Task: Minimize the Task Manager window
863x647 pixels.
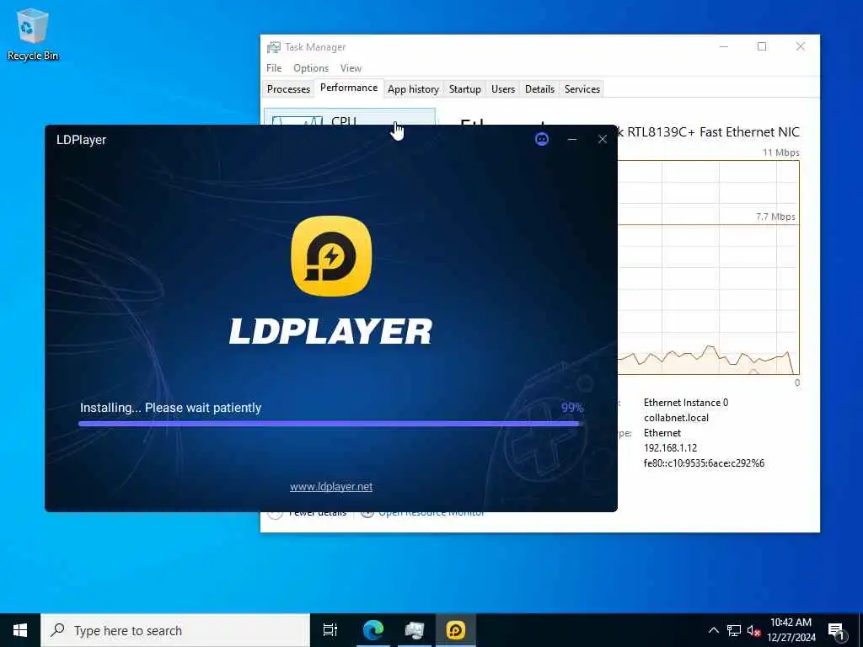Action: (x=724, y=47)
